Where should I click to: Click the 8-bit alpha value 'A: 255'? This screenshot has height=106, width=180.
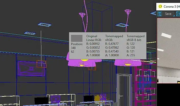click(x=131, y=55)
